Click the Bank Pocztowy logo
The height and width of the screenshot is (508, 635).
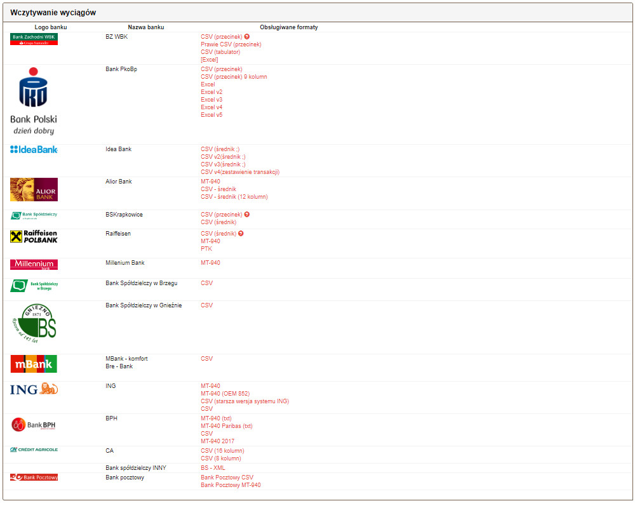[x=34, y=478]
